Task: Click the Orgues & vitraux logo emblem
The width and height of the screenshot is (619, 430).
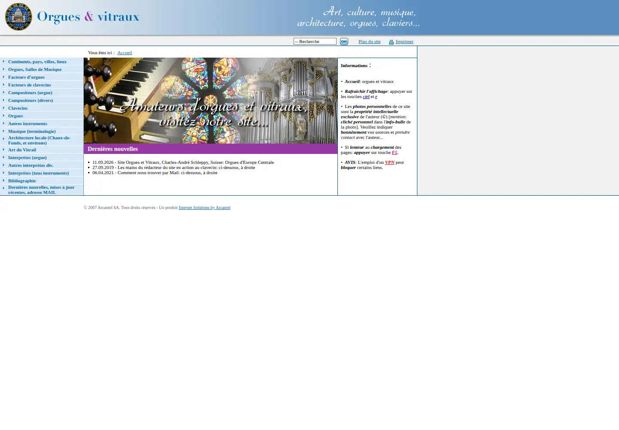Action: [x=18, y=17]
